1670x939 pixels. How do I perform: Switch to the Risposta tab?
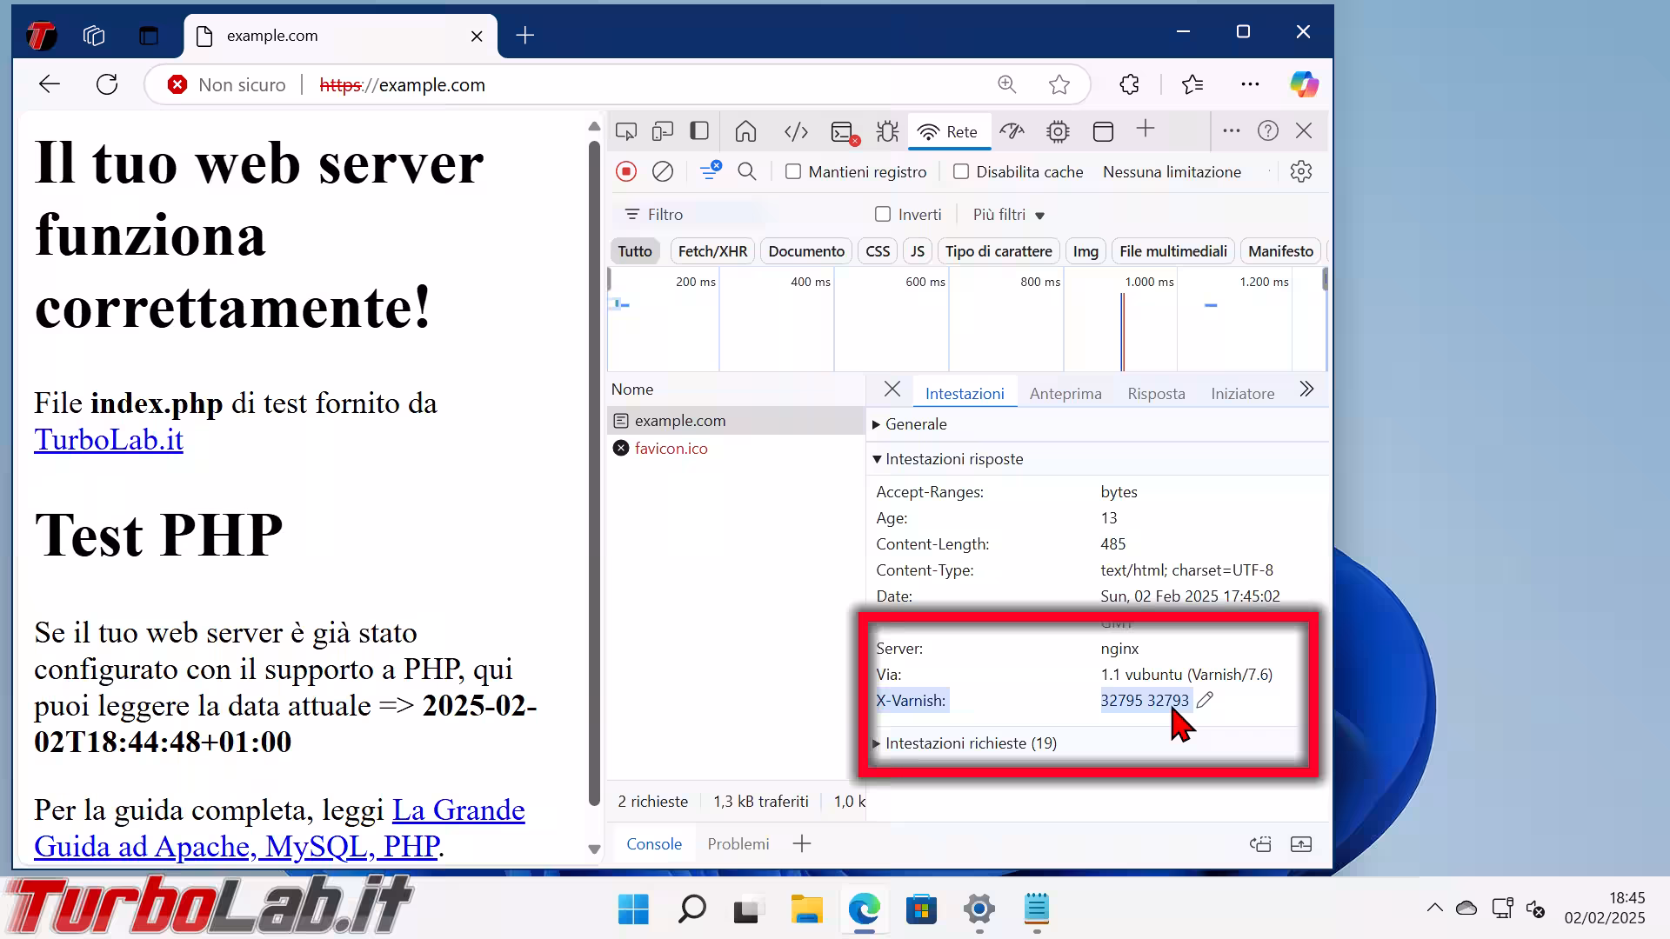click(x=1156, y=393)
